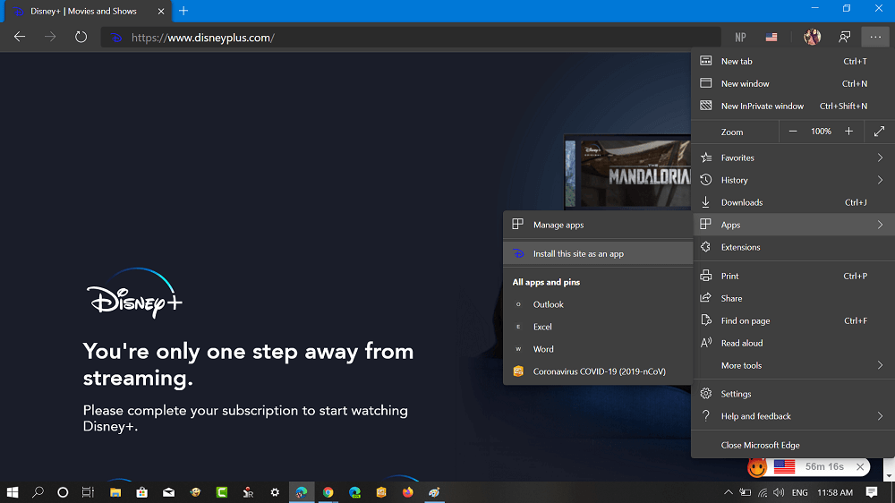Reload the Disney+ page
Viewport: 895px width, 503px height.
(81, 37)
